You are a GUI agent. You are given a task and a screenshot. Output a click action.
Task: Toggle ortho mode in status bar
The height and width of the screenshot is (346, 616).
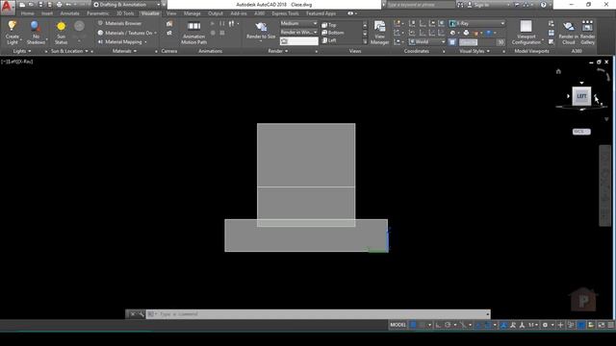tap(439, 325)
